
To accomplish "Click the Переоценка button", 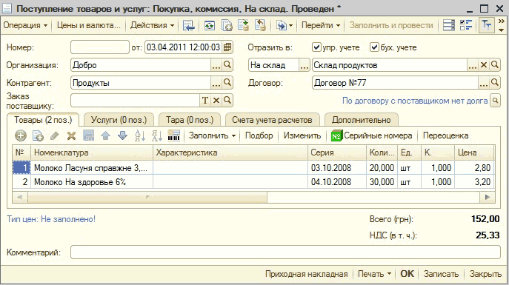I will point(445,135).
